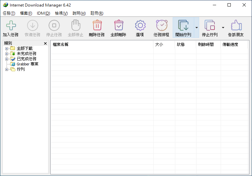Screen dimensions: 252x176
Task: Click the 停止佇列 (Stop queue) icon
Action: (x=210, y=25)
